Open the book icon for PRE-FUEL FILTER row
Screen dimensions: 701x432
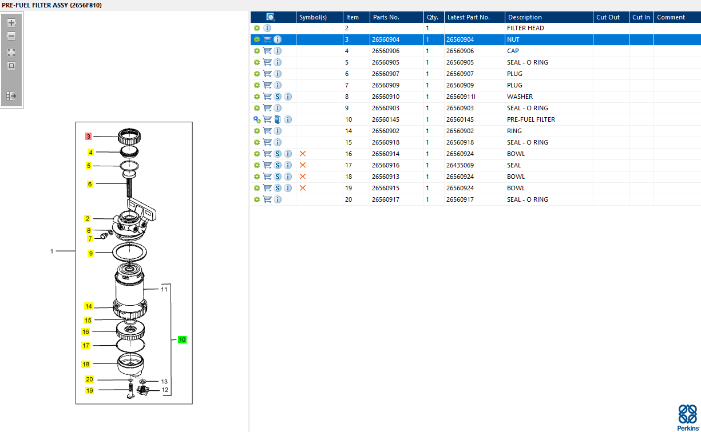click(278, 119)
